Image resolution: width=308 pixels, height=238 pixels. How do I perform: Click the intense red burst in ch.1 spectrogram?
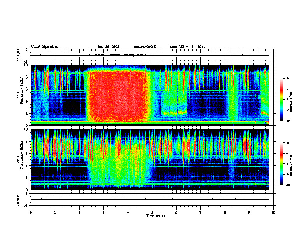(119, 96)
